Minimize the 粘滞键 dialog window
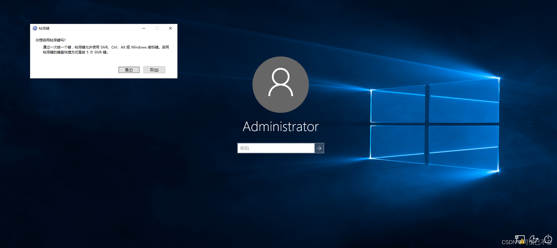This screenshot has height=248, width=557. 144,28
